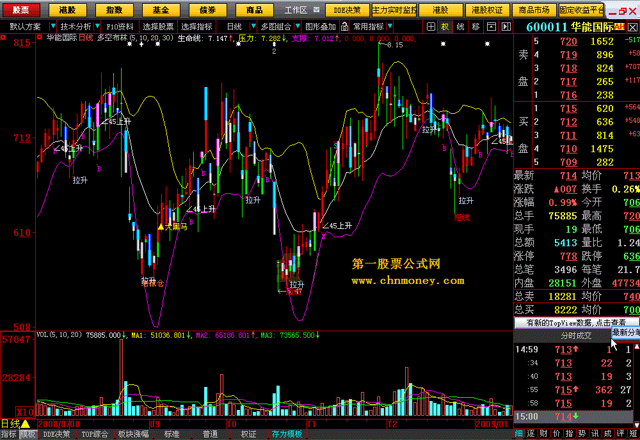Toggle the 权 adjusted-price icon
This screenshot has height=440, width=640.
(445, 27)
